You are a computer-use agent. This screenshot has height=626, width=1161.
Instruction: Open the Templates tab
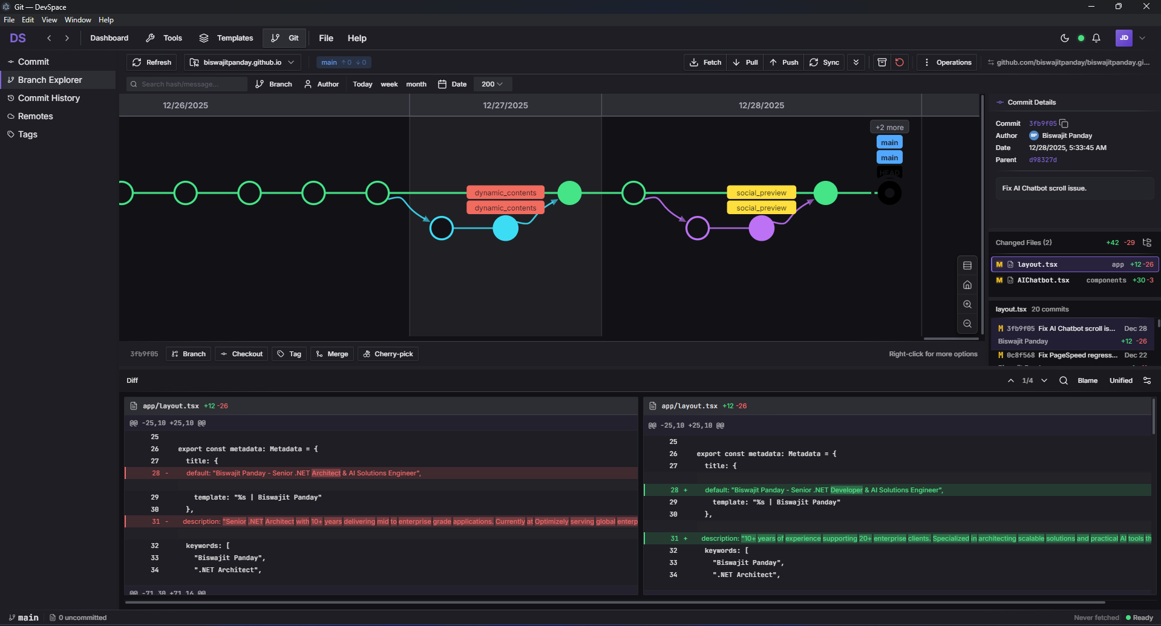tap(226, 38)
